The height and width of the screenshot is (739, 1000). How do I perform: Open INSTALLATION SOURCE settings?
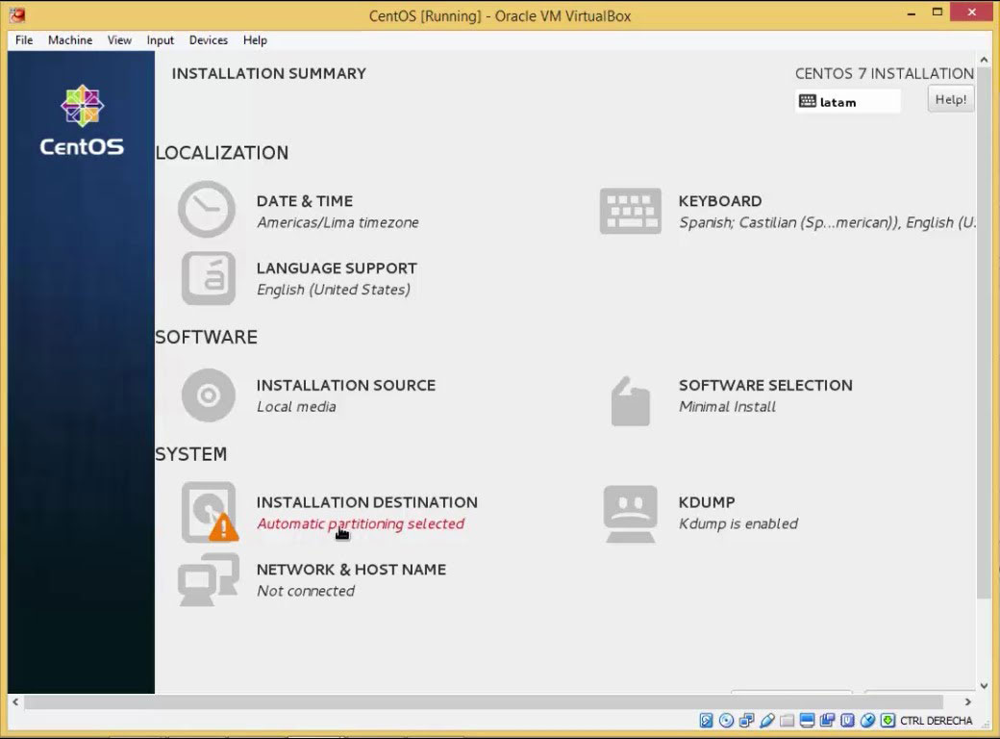(x=345, y=386)
